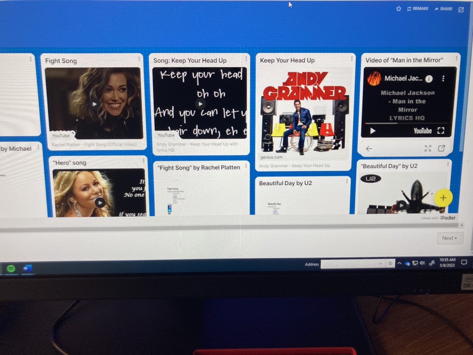Open Man in the Mirror attachment in new tab
473x355 pixels.
point(441,148)
